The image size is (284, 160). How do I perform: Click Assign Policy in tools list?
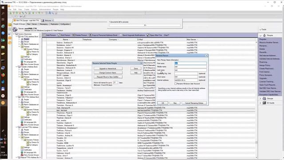tap(265, 65)
